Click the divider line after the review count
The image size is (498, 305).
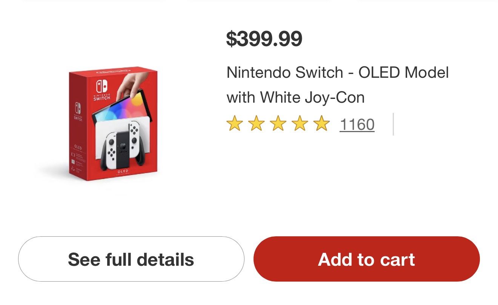(x=393, y=124)
